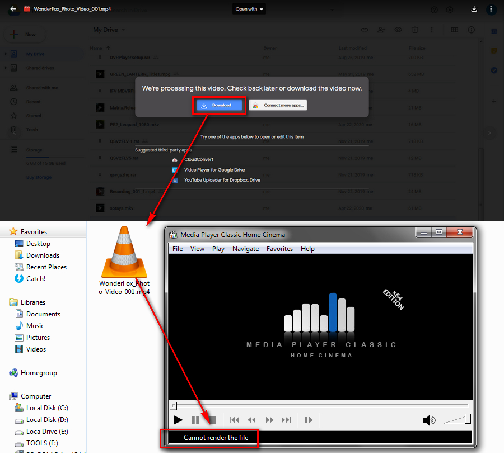Open Pictures library in Explorer
This screenshot has height=455, width=504.
38,338
